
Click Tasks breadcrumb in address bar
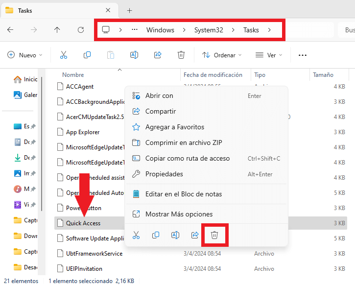tap(251, 30)
